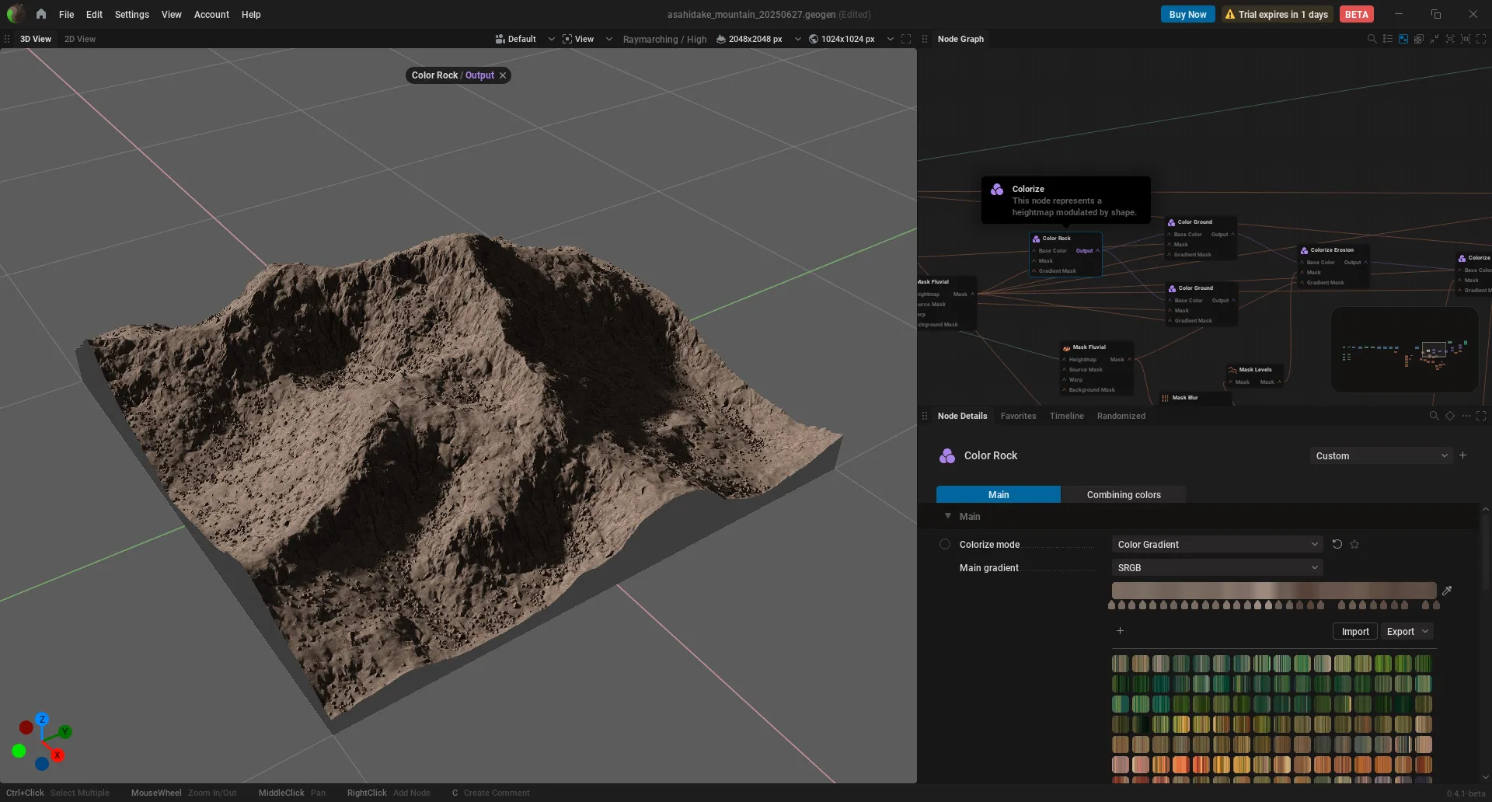
Task: Click node list view icon in Node Graph
Action: pos(1388,39)
